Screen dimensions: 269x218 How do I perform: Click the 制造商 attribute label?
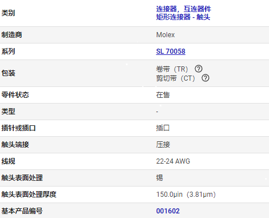[11, 35]
